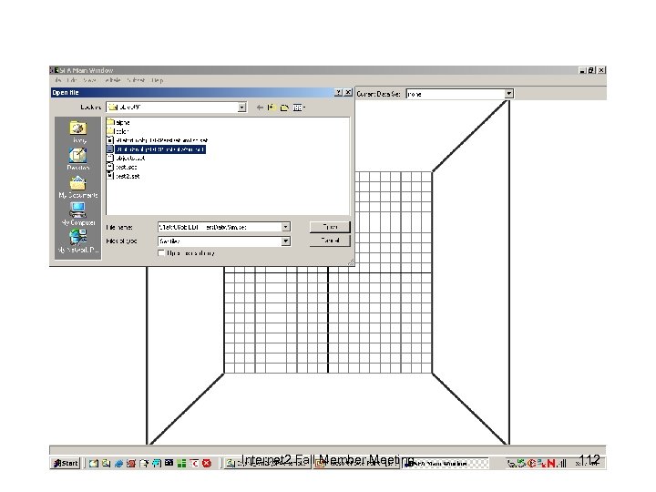The height and width of the screenshot is (492, 656).
Task: Click the green squares quick launch icon
Action: tap(181, 463)
